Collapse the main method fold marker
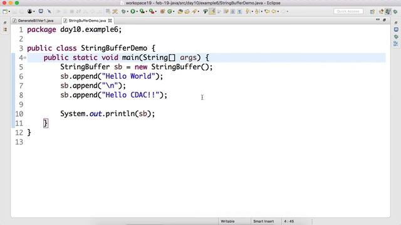The height and width of the screenshot is (225, 401). [x=25, y=58]
